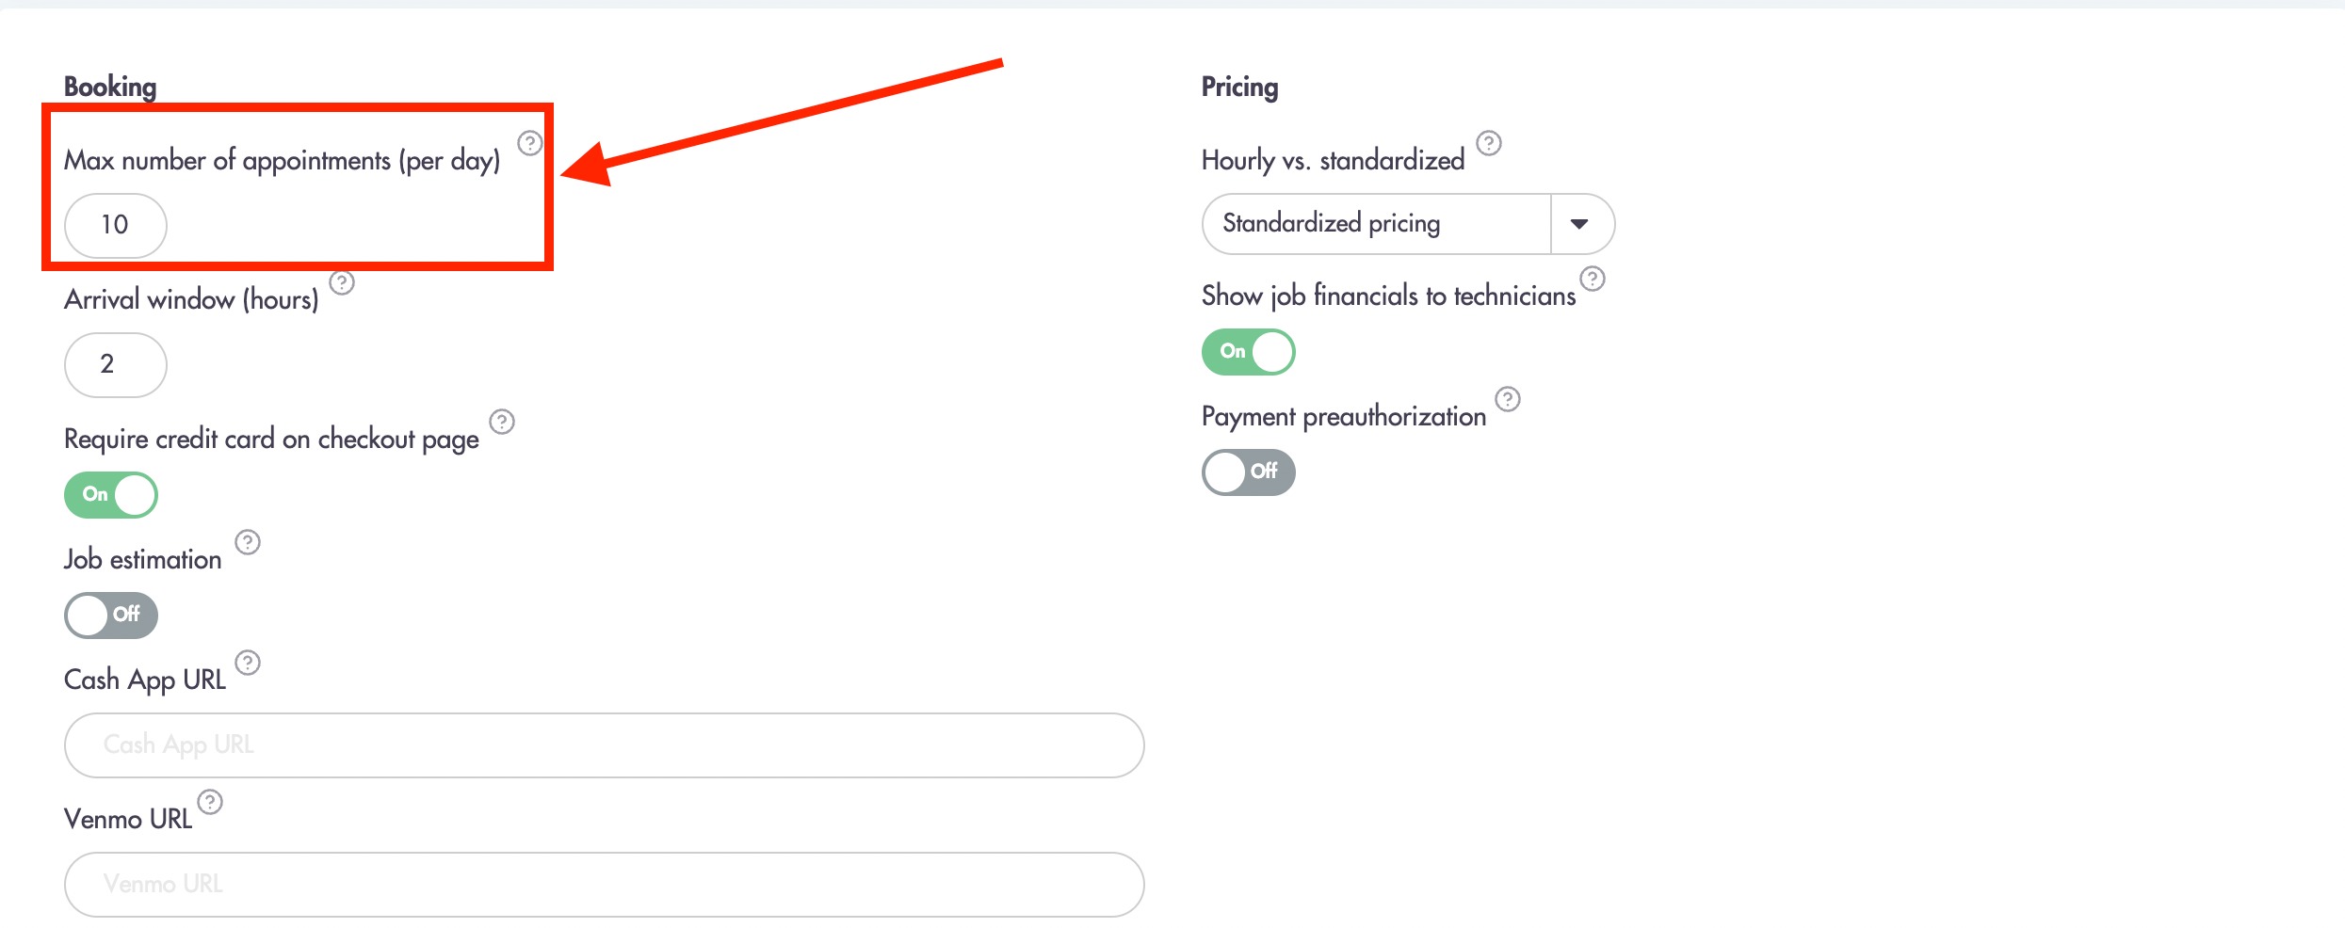
Task: Click the max appointments per day field
Action: tap(116, 226)
